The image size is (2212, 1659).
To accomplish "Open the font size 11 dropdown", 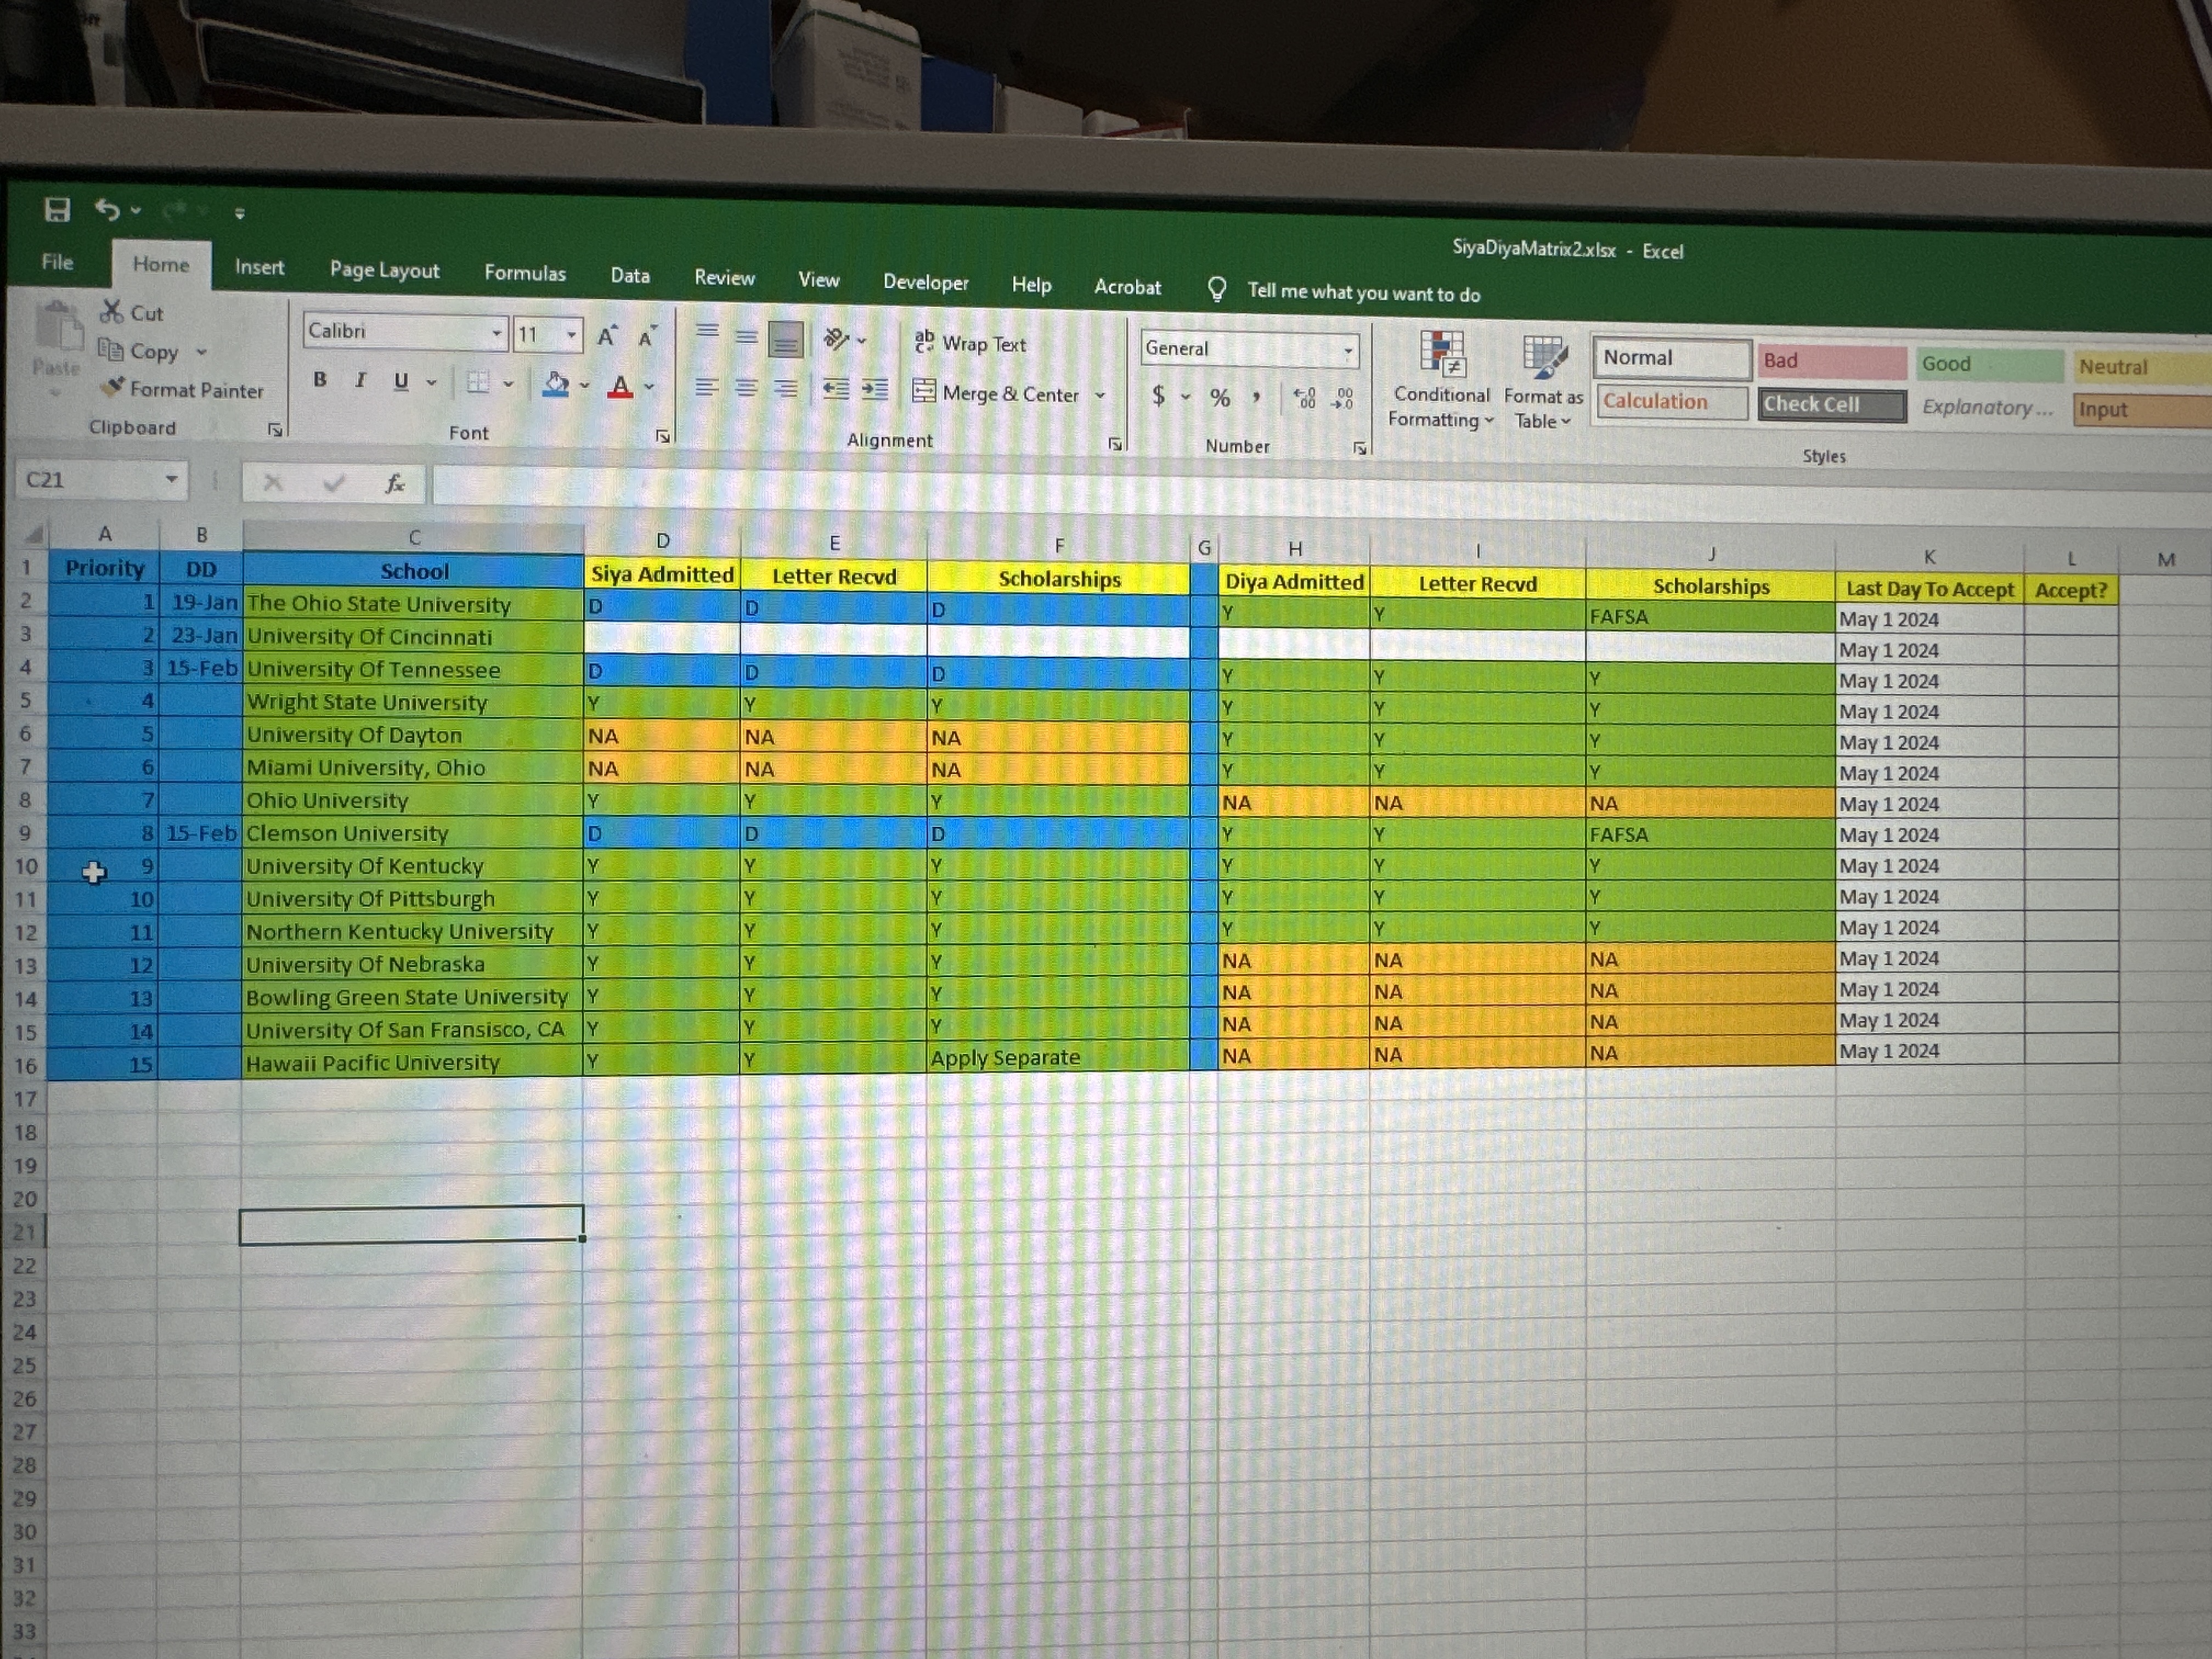I will (x=571, y=335).
